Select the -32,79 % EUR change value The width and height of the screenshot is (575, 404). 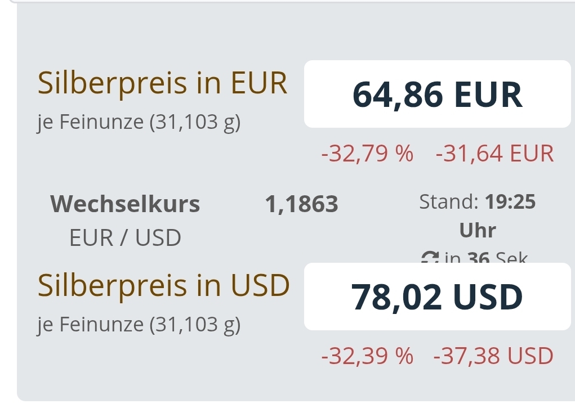pos(367,153)
